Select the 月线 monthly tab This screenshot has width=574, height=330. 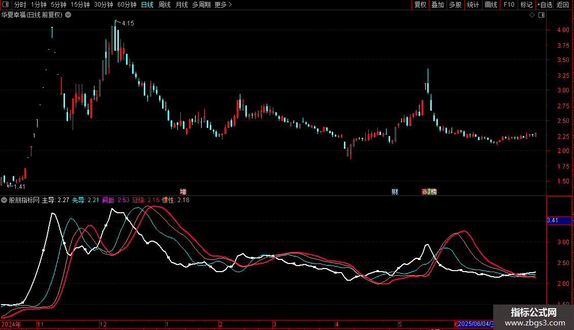pyautogui.click(x=181, y=5)
